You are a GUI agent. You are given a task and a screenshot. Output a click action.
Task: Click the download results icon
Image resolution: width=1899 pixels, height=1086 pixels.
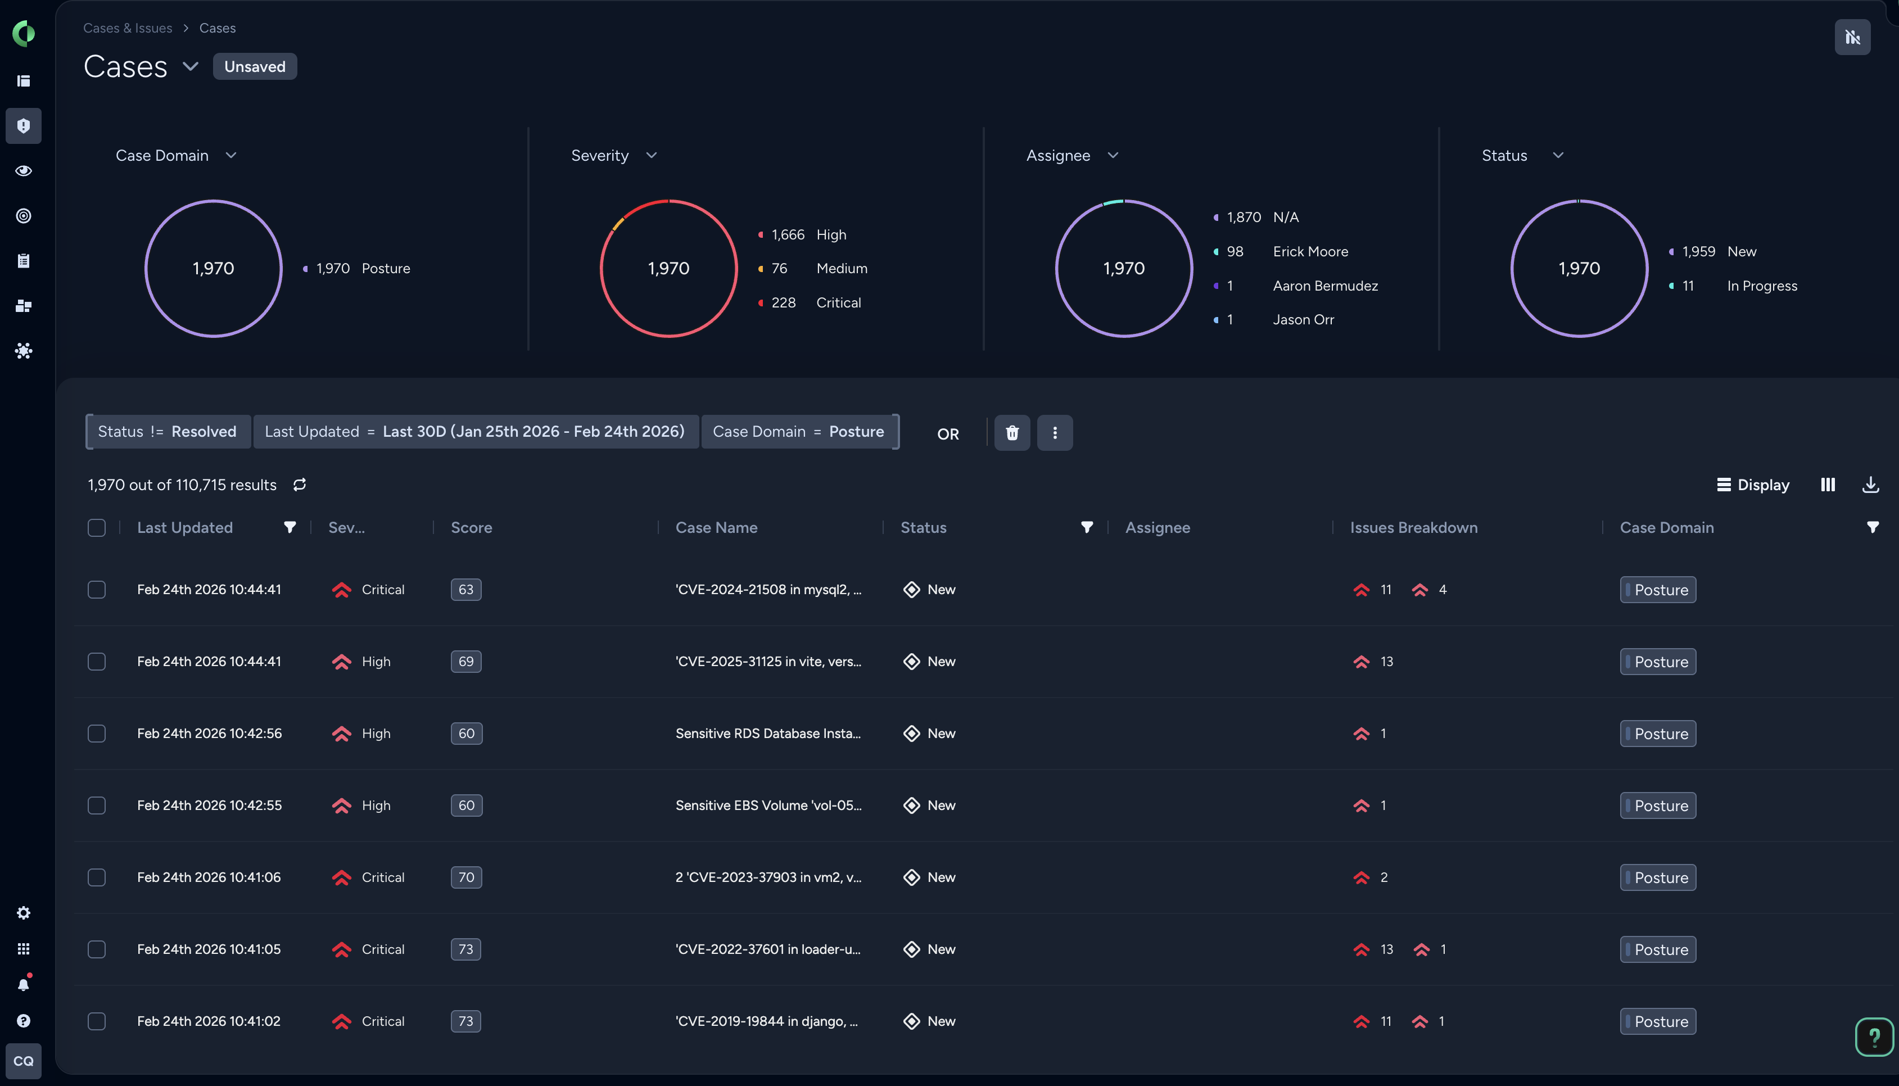coord(1871,484)
